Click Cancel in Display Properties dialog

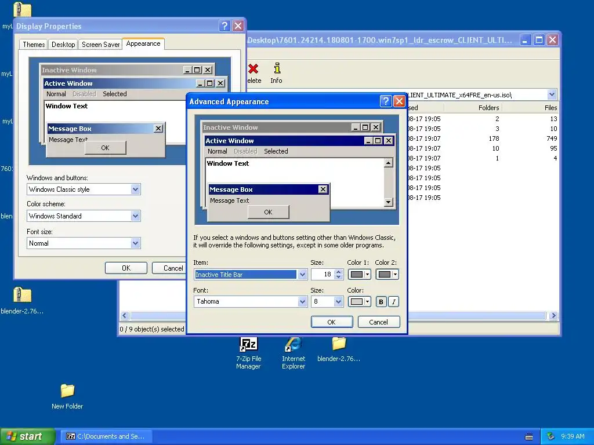[169, 268]
